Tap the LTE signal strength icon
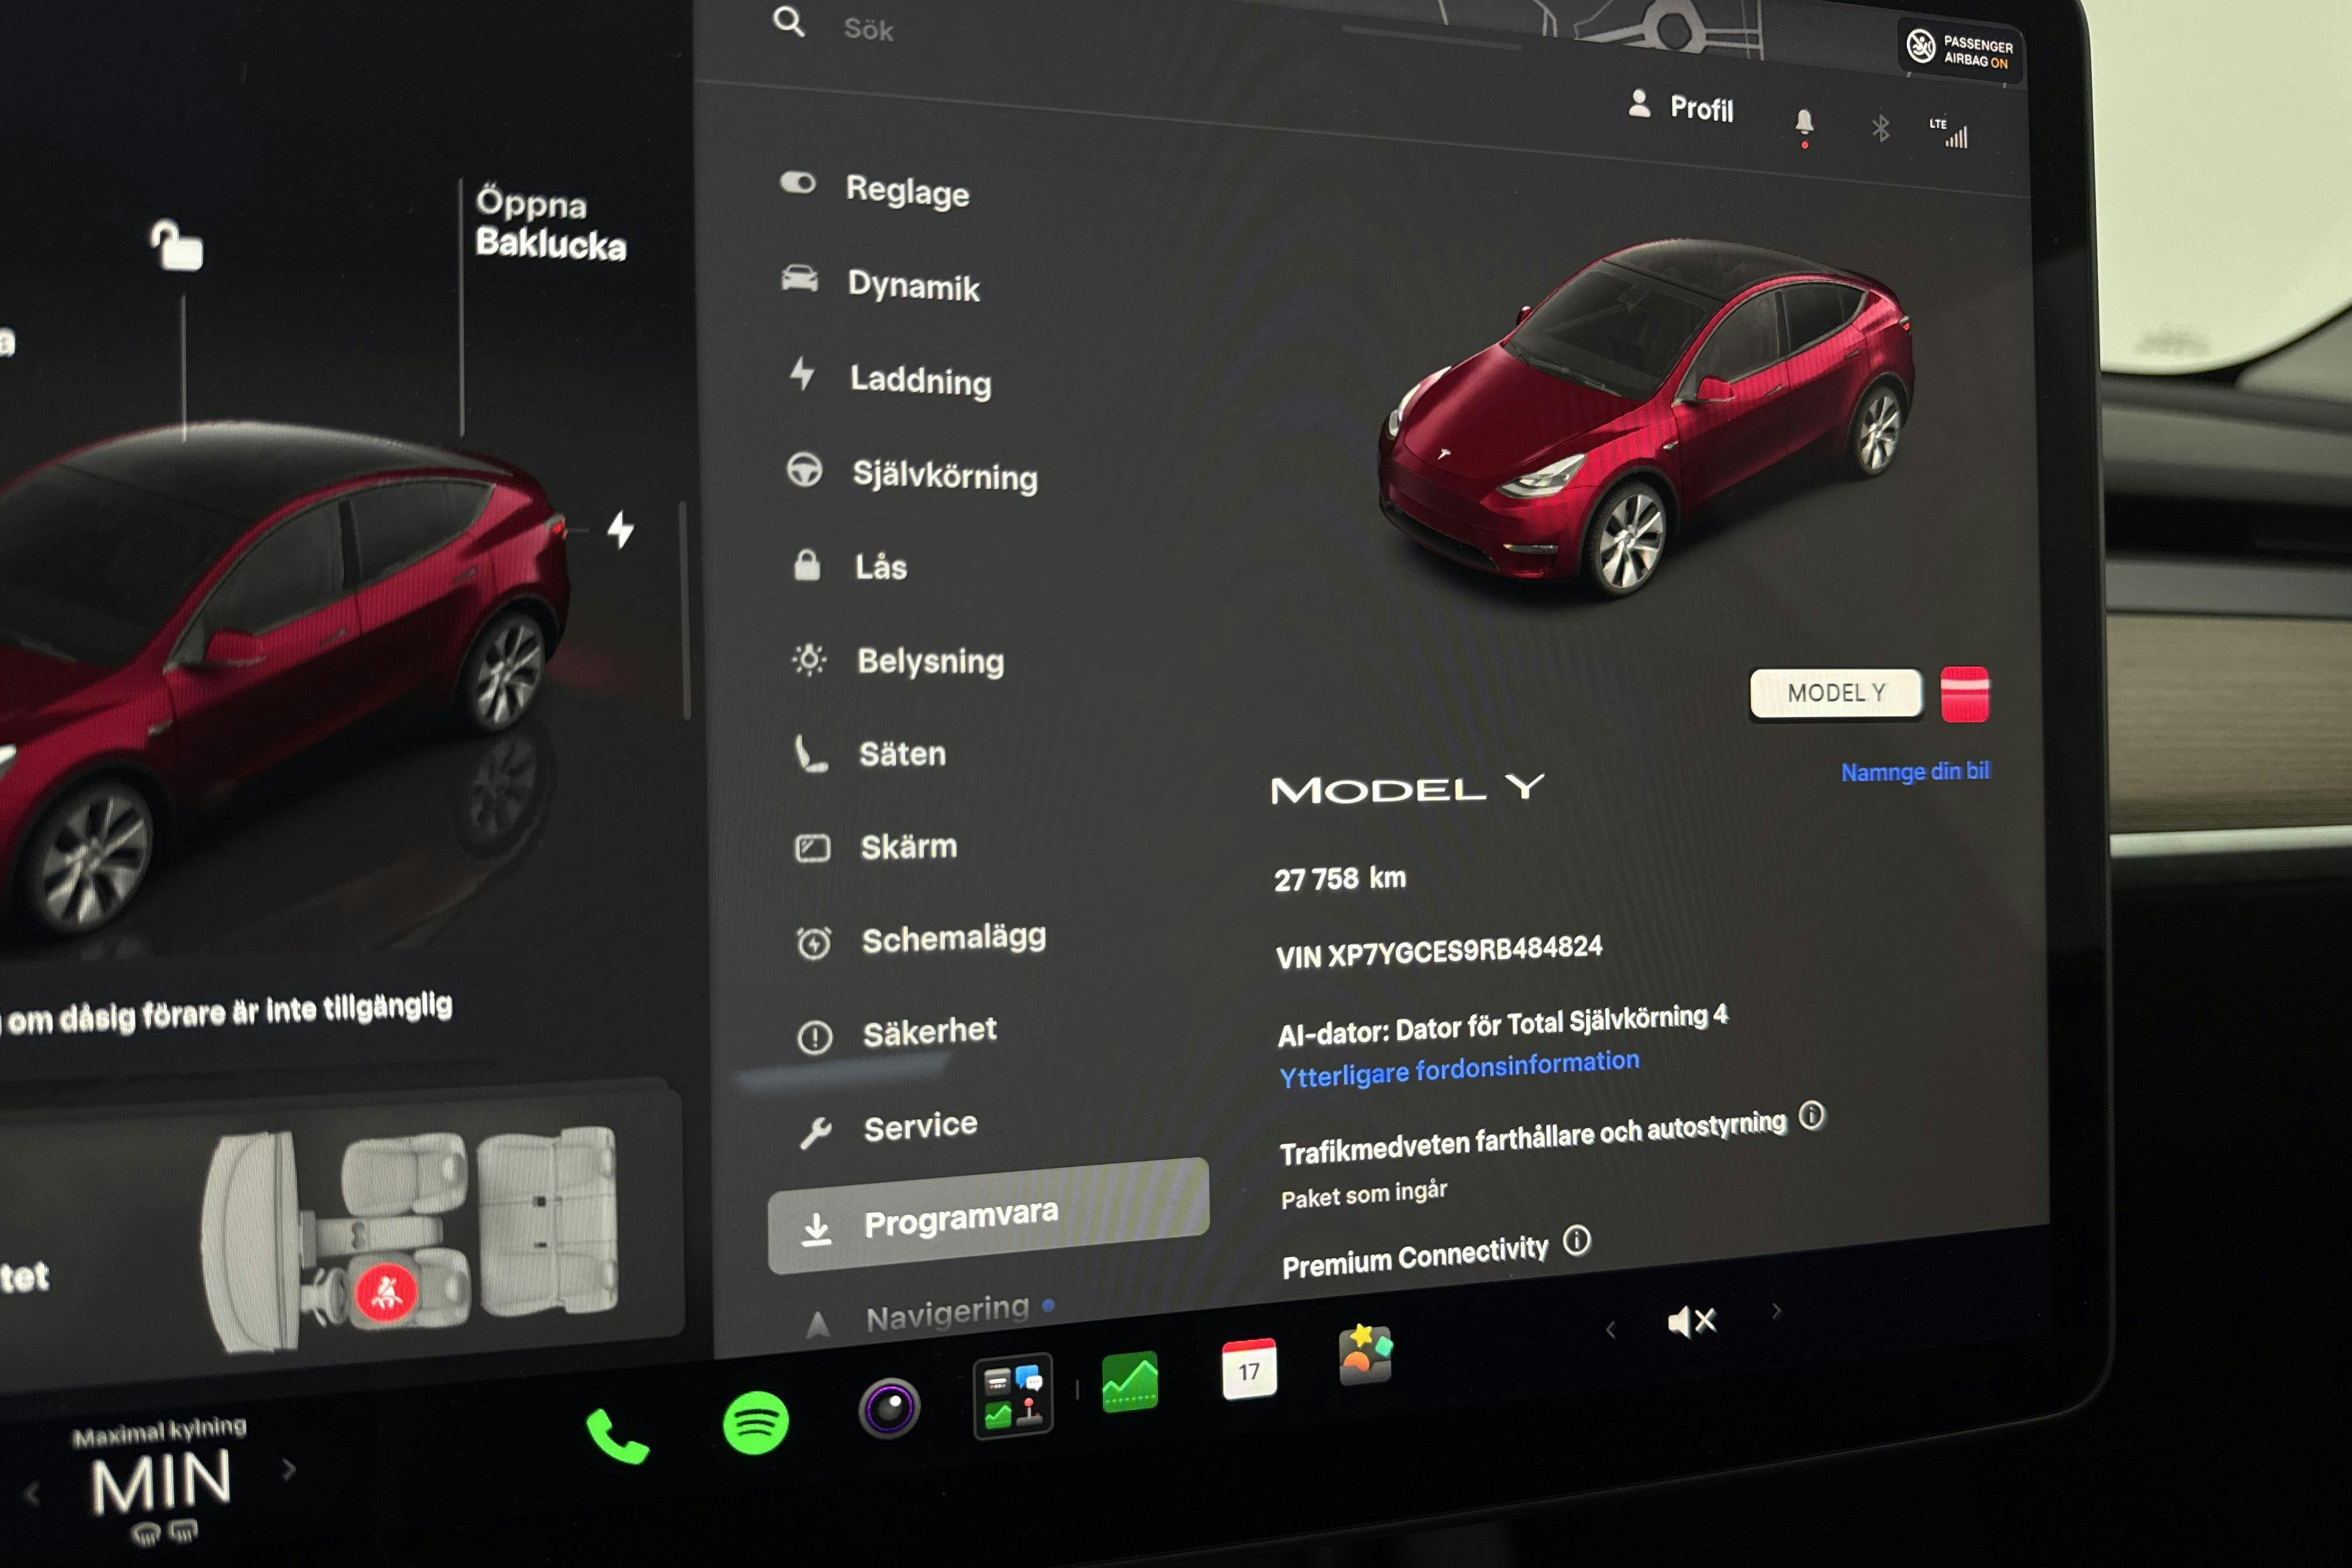This screenshot has width=2352, height=1568. pyautogui.click(x=1949, y=132)
